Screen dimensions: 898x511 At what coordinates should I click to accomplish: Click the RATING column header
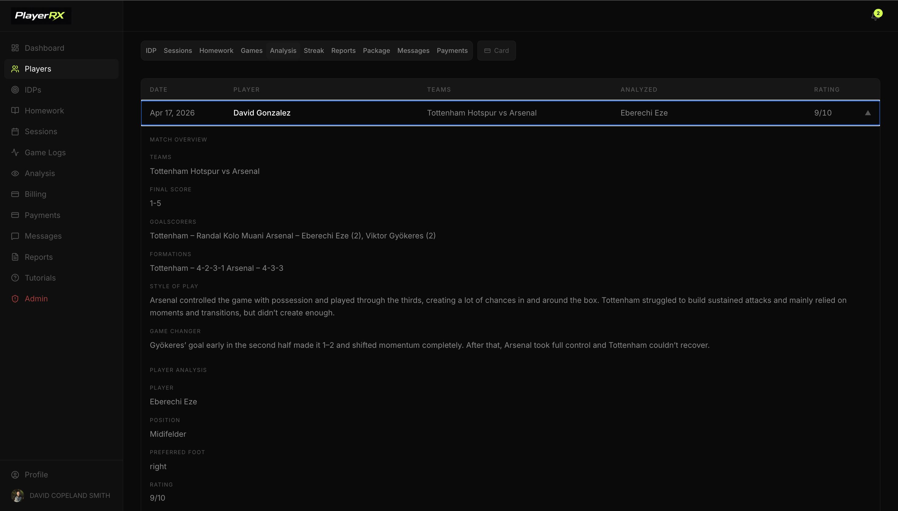[x=827, y=90]
